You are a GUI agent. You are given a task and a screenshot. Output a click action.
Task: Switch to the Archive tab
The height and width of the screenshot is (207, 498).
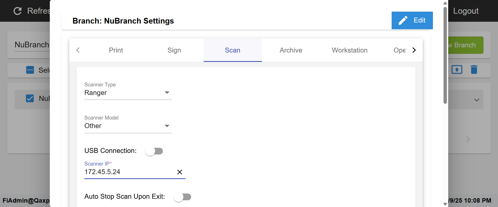pyautogui.click(x=291, y=50)
